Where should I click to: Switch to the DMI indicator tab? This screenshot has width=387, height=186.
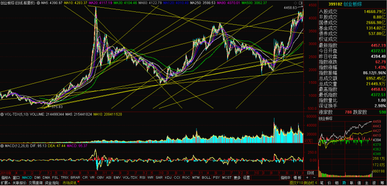37,178
